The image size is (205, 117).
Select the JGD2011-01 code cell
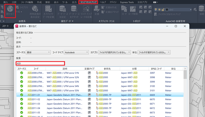[x=34, y=95]
